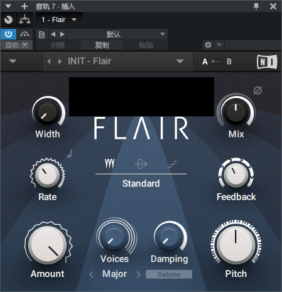Click the 自动: 关 automation button
This screenshot has width=282, height=292.
(x=16, y=45)
